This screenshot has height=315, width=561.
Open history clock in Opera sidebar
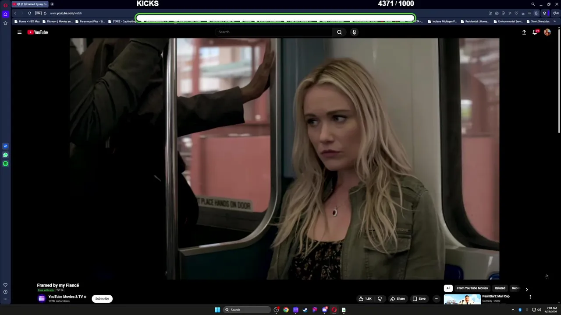pyautogui.click(x=5, y=292)
